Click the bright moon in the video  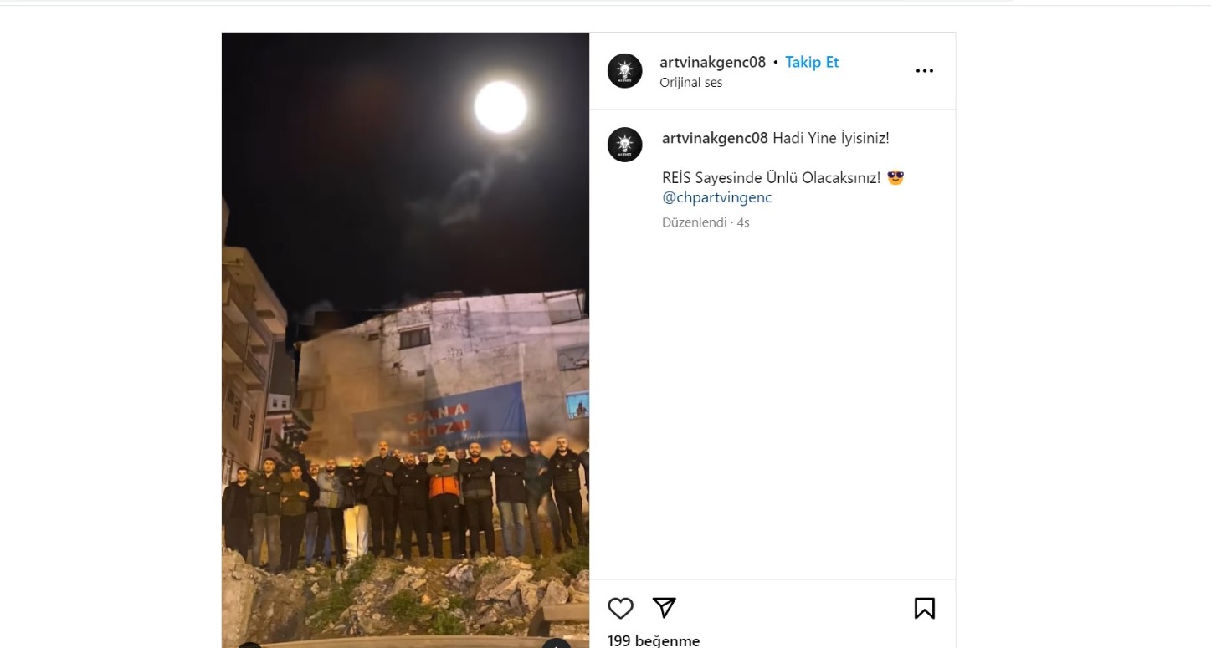pos(500,107)
